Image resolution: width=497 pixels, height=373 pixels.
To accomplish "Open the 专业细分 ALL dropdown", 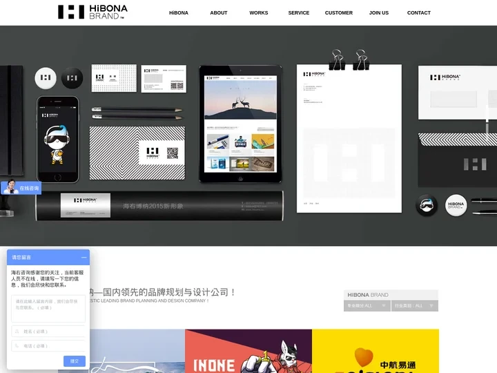I will [x=367, y=306].
